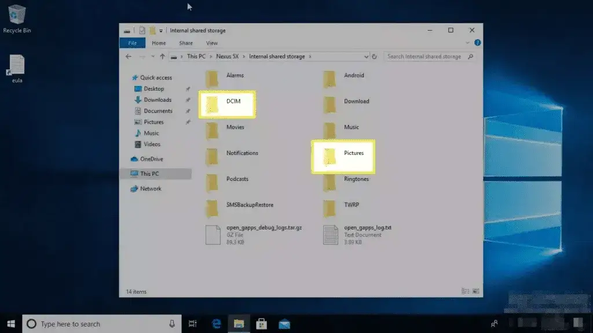This screenshot has width=593, height=333.
Task: Open the Help question mark icon
Action: point(477,43)
